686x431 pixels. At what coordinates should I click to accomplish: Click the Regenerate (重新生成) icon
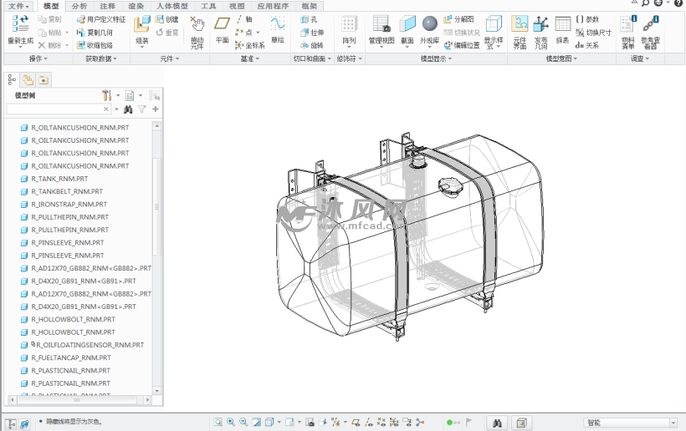point(20,24)
